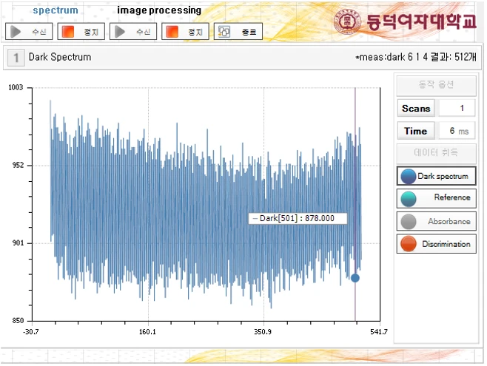Select the Discrimination mode
The image size is (487, 366).
click(x=437, y=244)
